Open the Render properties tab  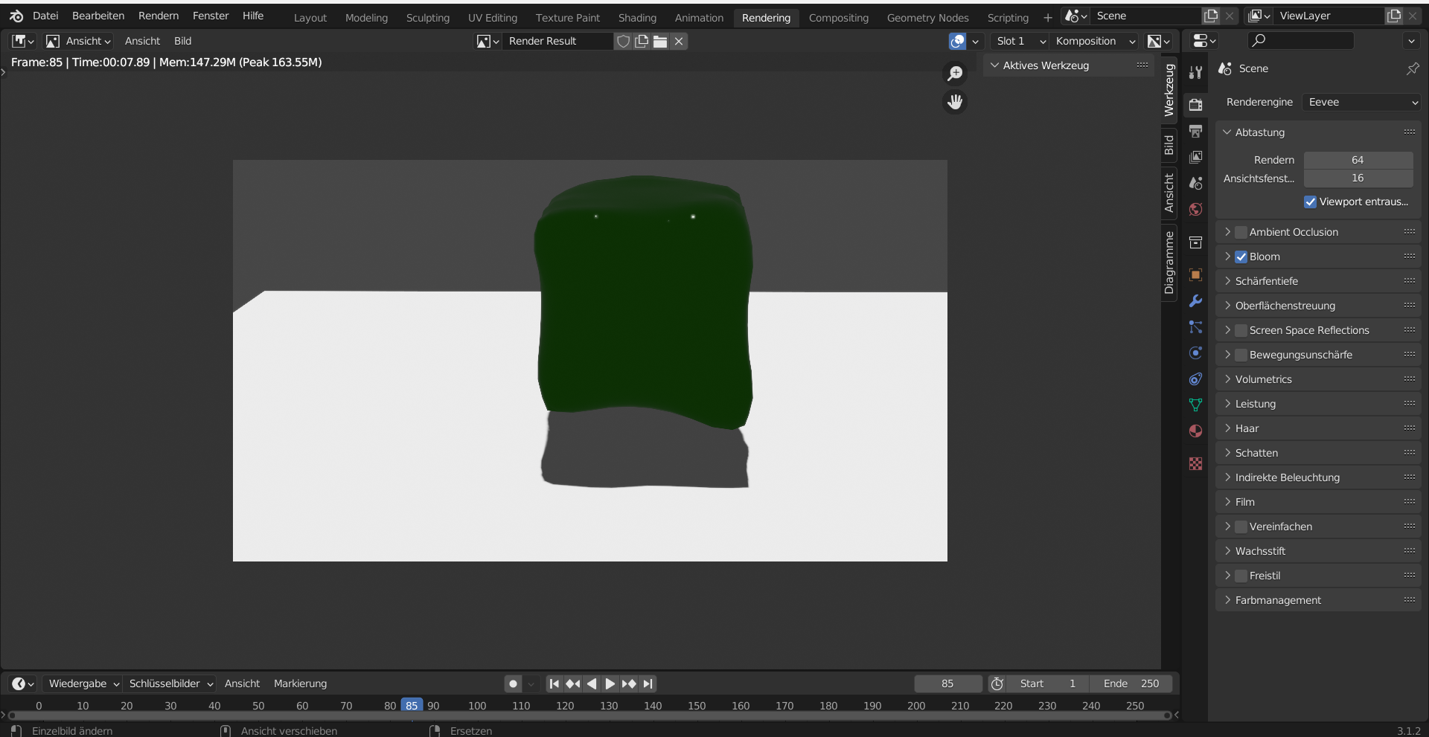[1195, 105]
